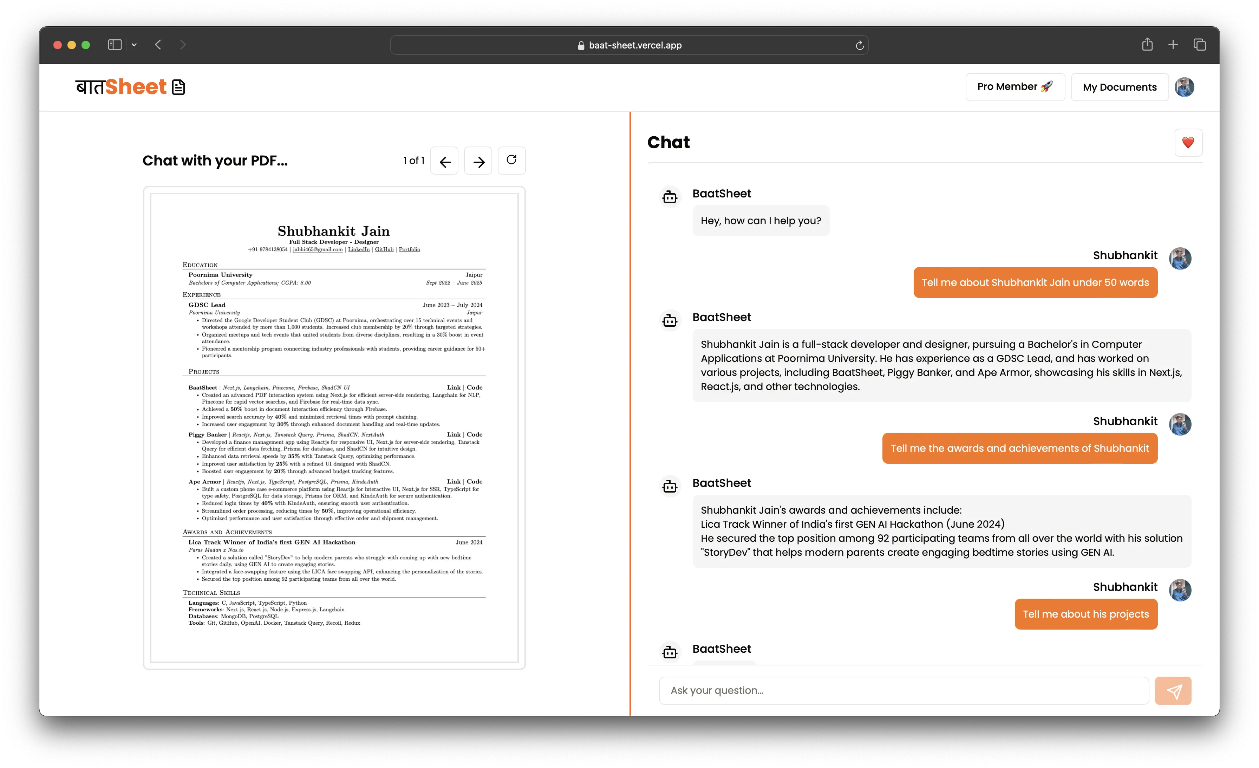This screenshot has height=768, width=1259.
Task: Click the 'Shubhankit Jain' resume title
Action: (334, 231)
